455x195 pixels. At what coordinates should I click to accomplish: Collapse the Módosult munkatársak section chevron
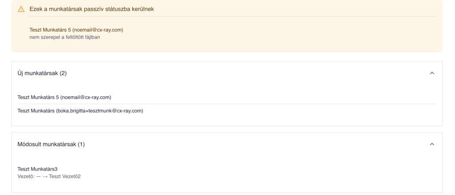coord(432,144)
